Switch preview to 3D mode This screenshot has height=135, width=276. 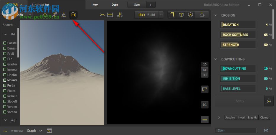(x=205, y=75)
